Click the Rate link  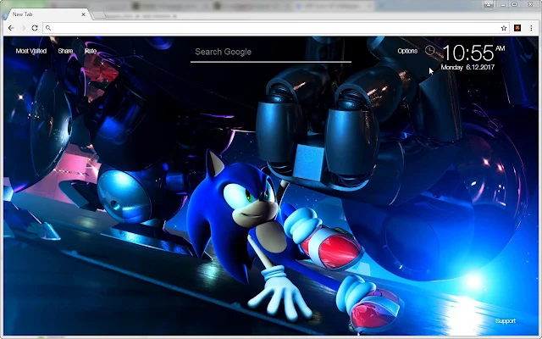(91, 51)
